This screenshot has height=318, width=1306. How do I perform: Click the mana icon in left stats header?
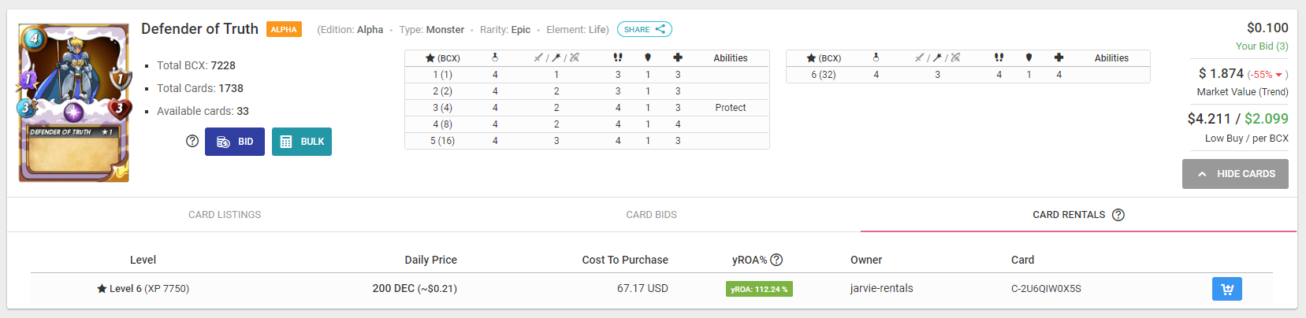(495, 57)
